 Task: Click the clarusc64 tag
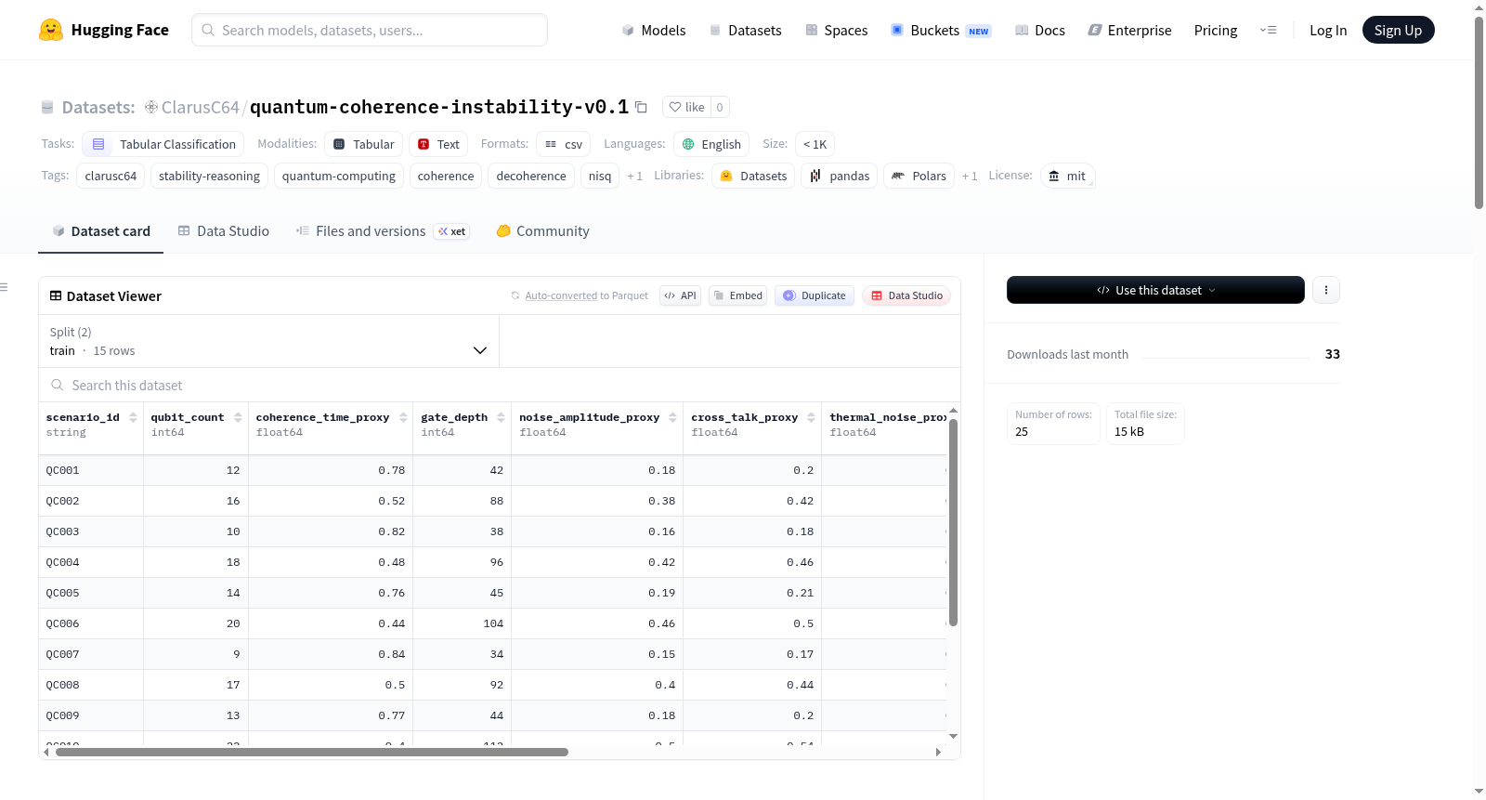click(x=111, y=176)
